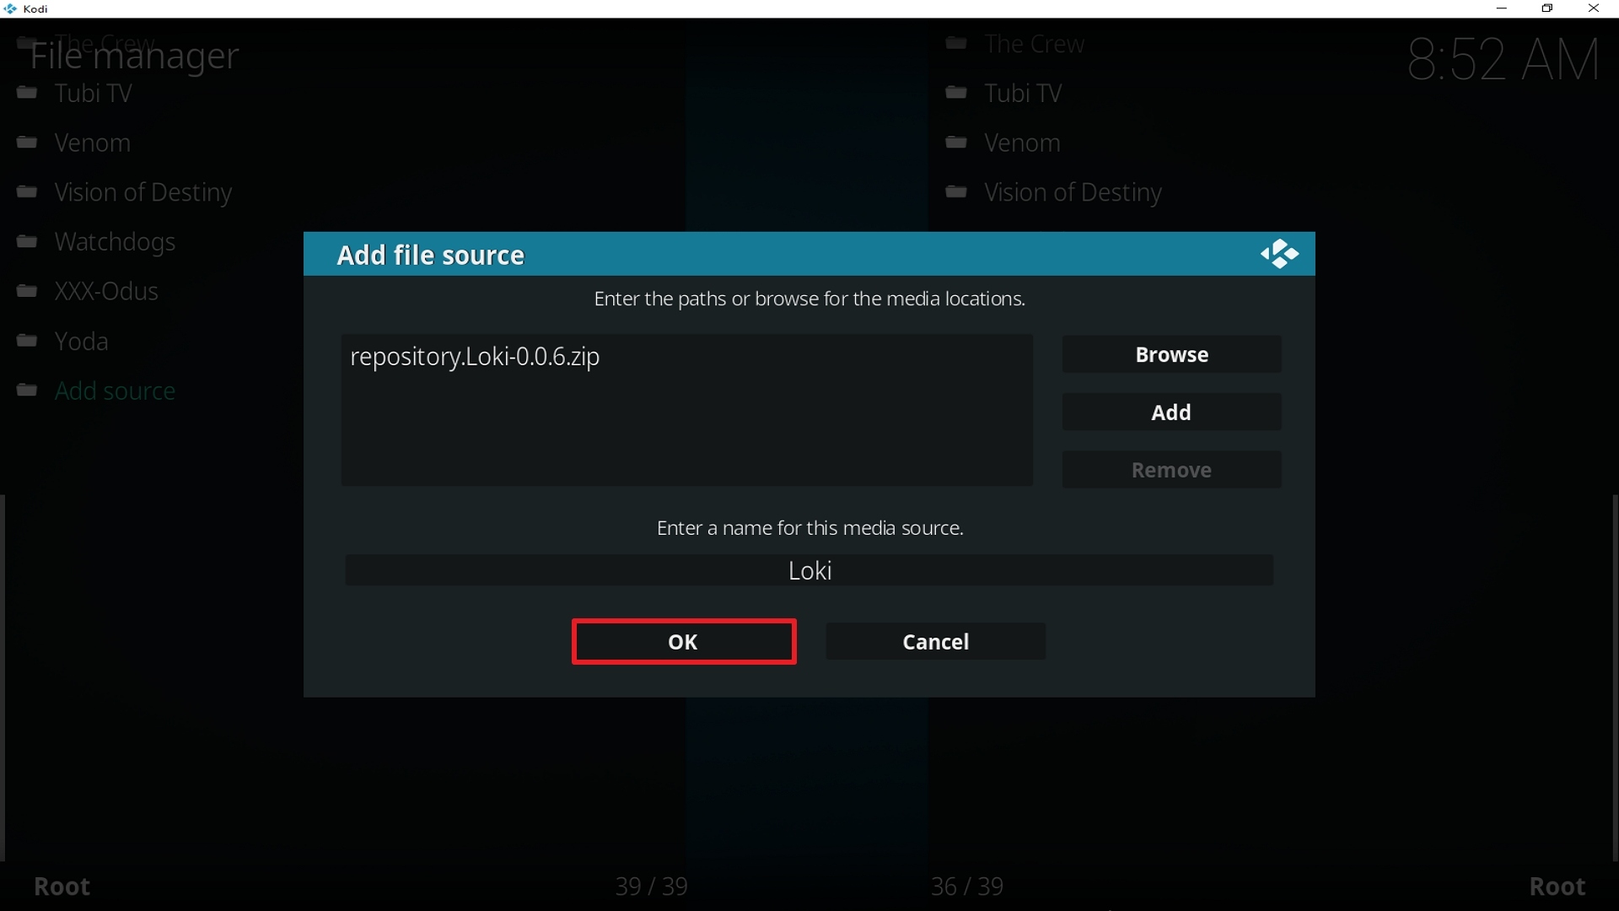Confirm the file source with OK
1619x911 pixels.
(684, 642)
